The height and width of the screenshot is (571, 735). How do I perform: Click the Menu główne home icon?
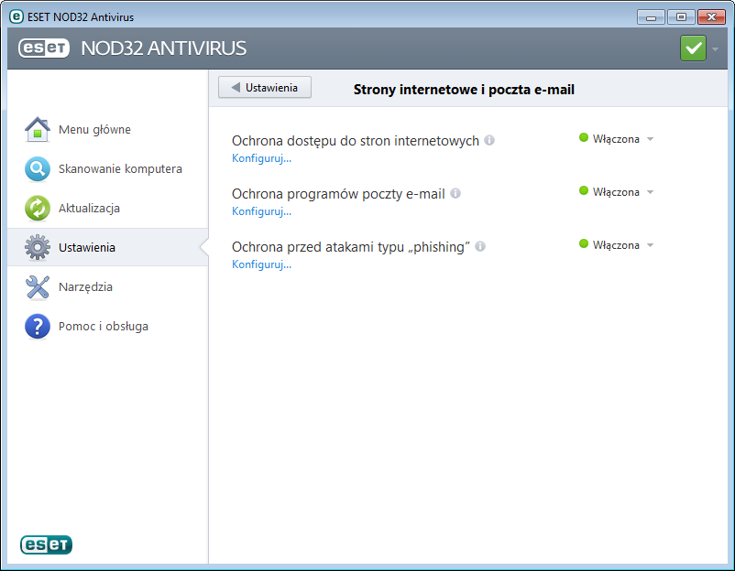(38, 129)
